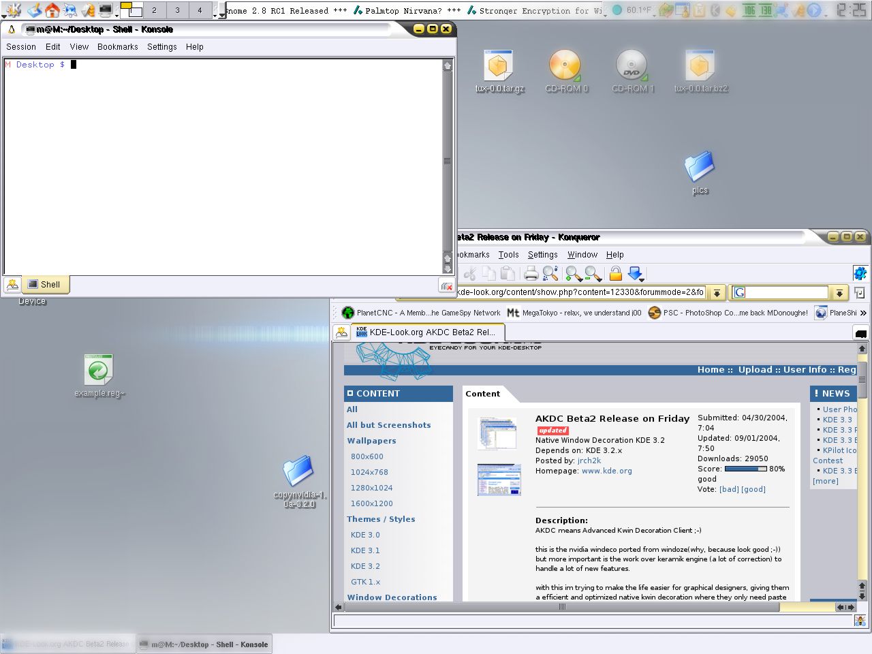
Task: Click the home folder icon in the panel
Action: coord(52,10)
